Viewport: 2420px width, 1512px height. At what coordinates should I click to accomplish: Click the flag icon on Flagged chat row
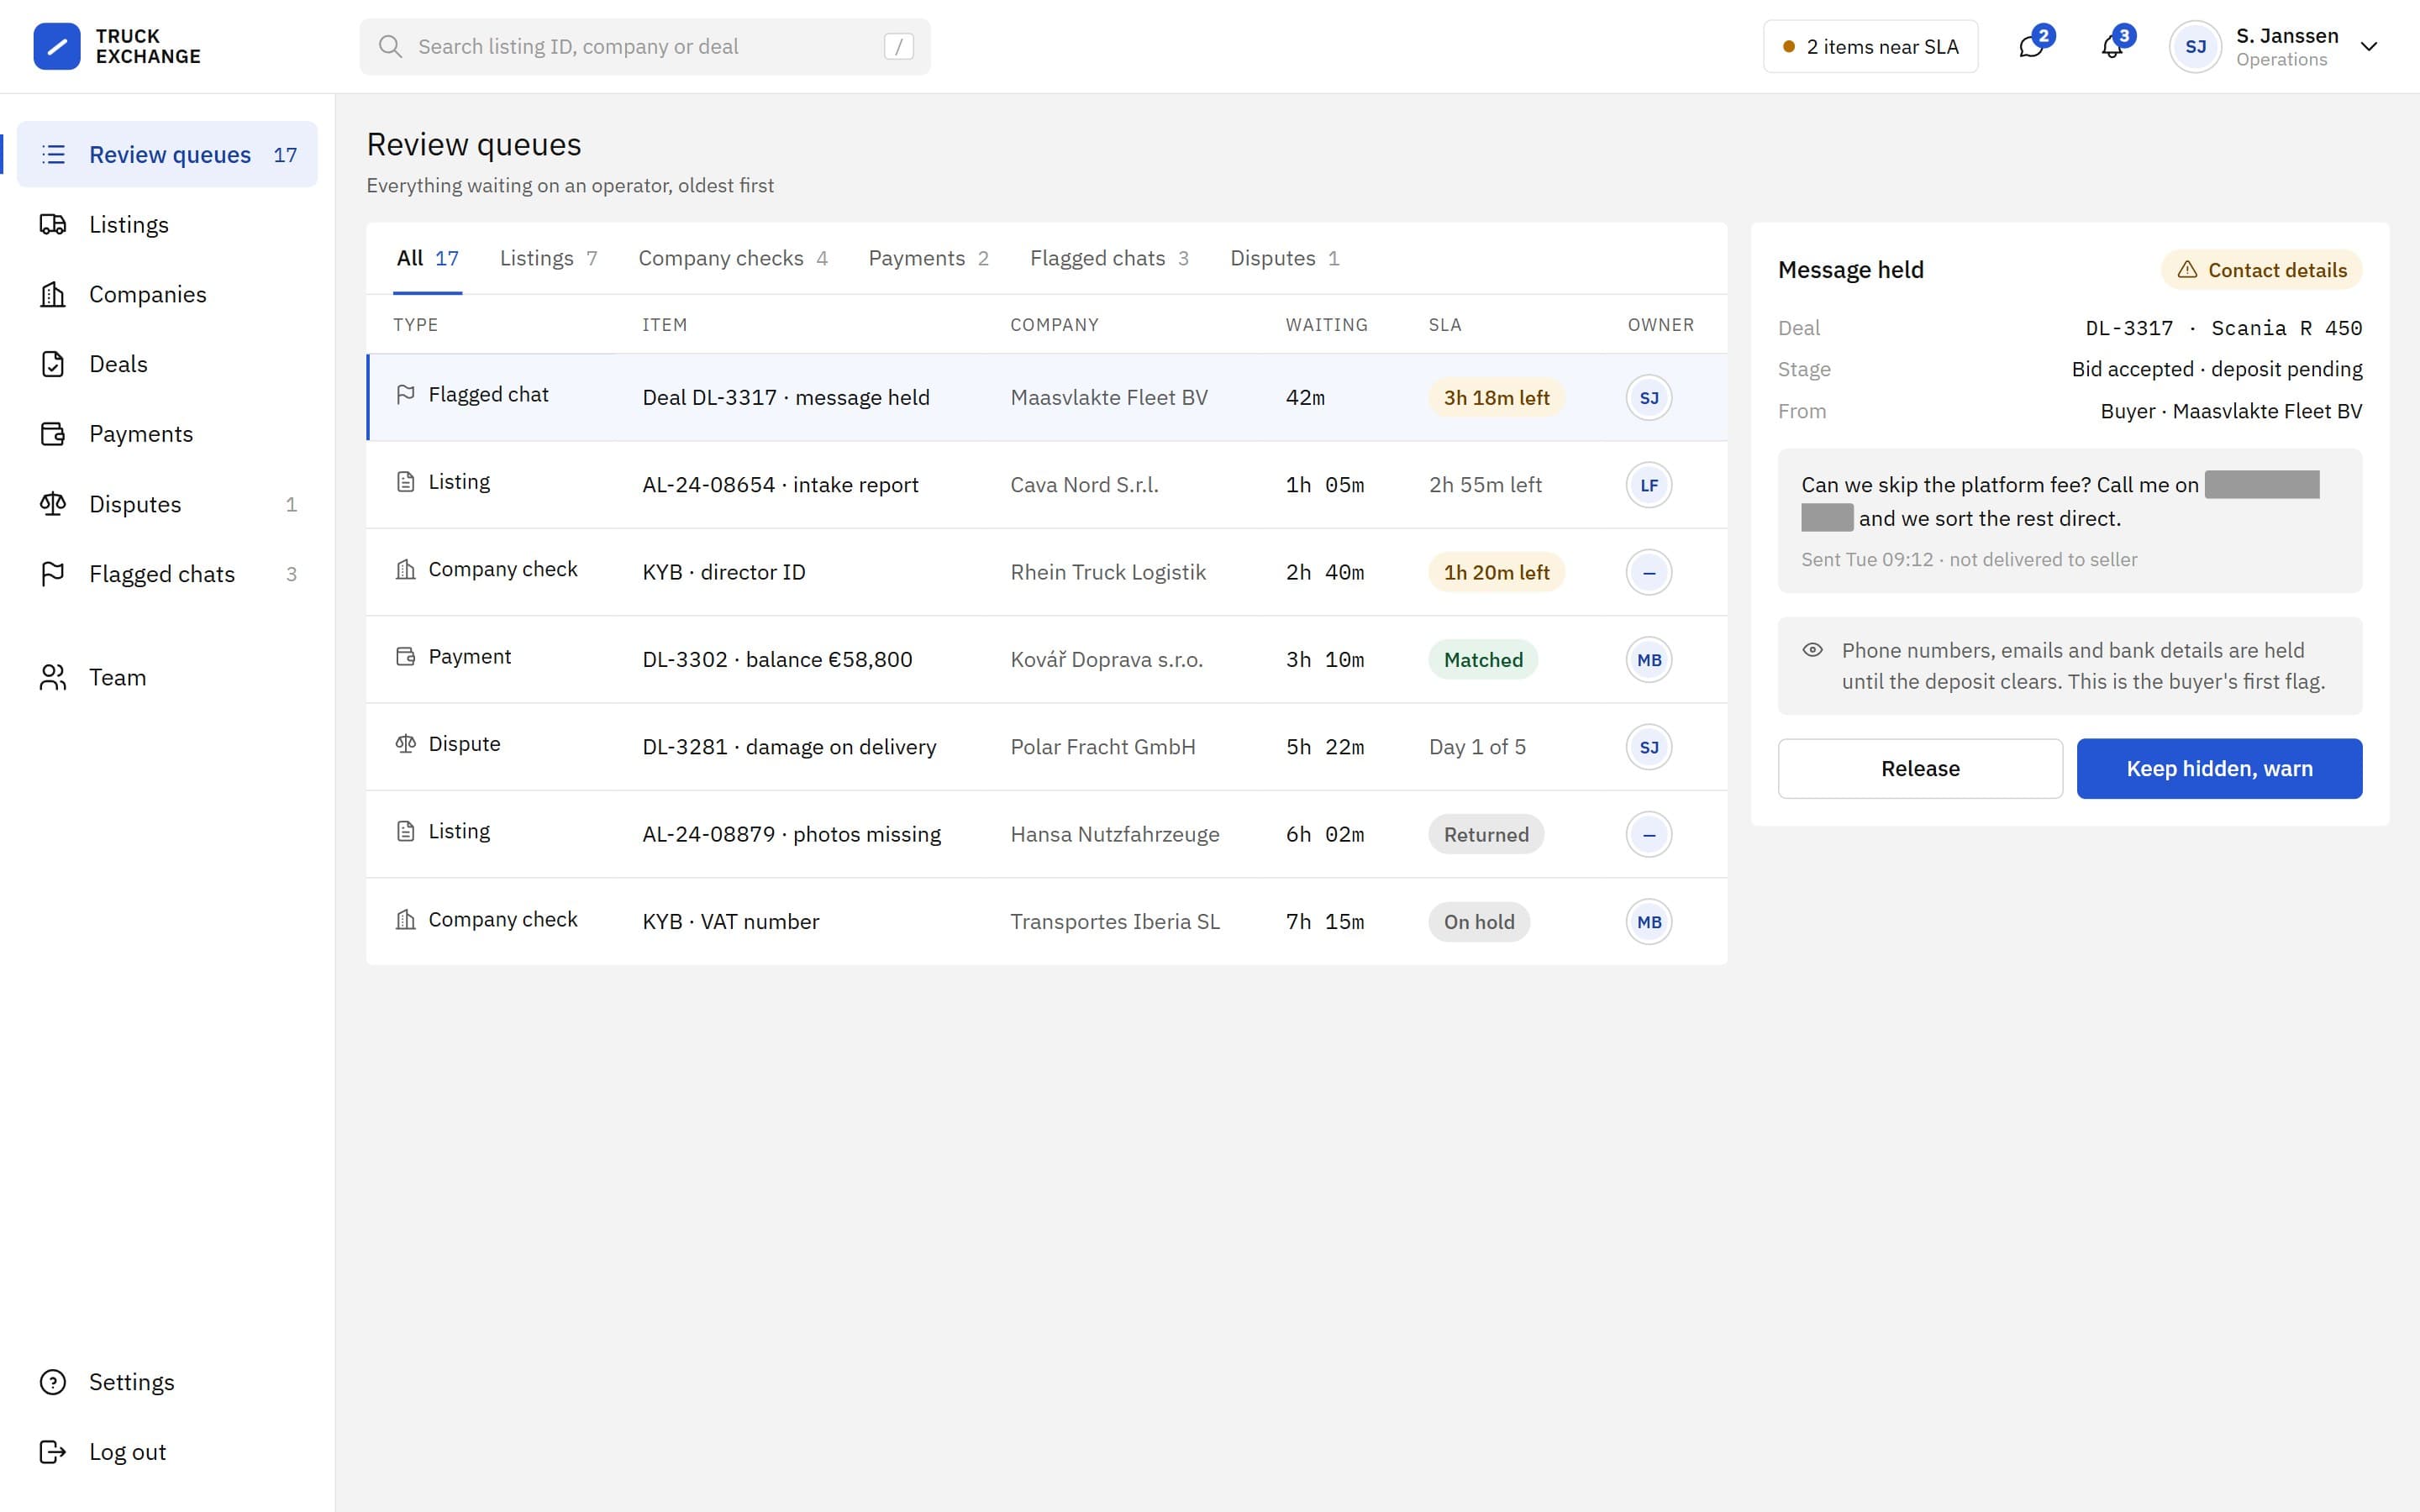(x=405, y=394)
